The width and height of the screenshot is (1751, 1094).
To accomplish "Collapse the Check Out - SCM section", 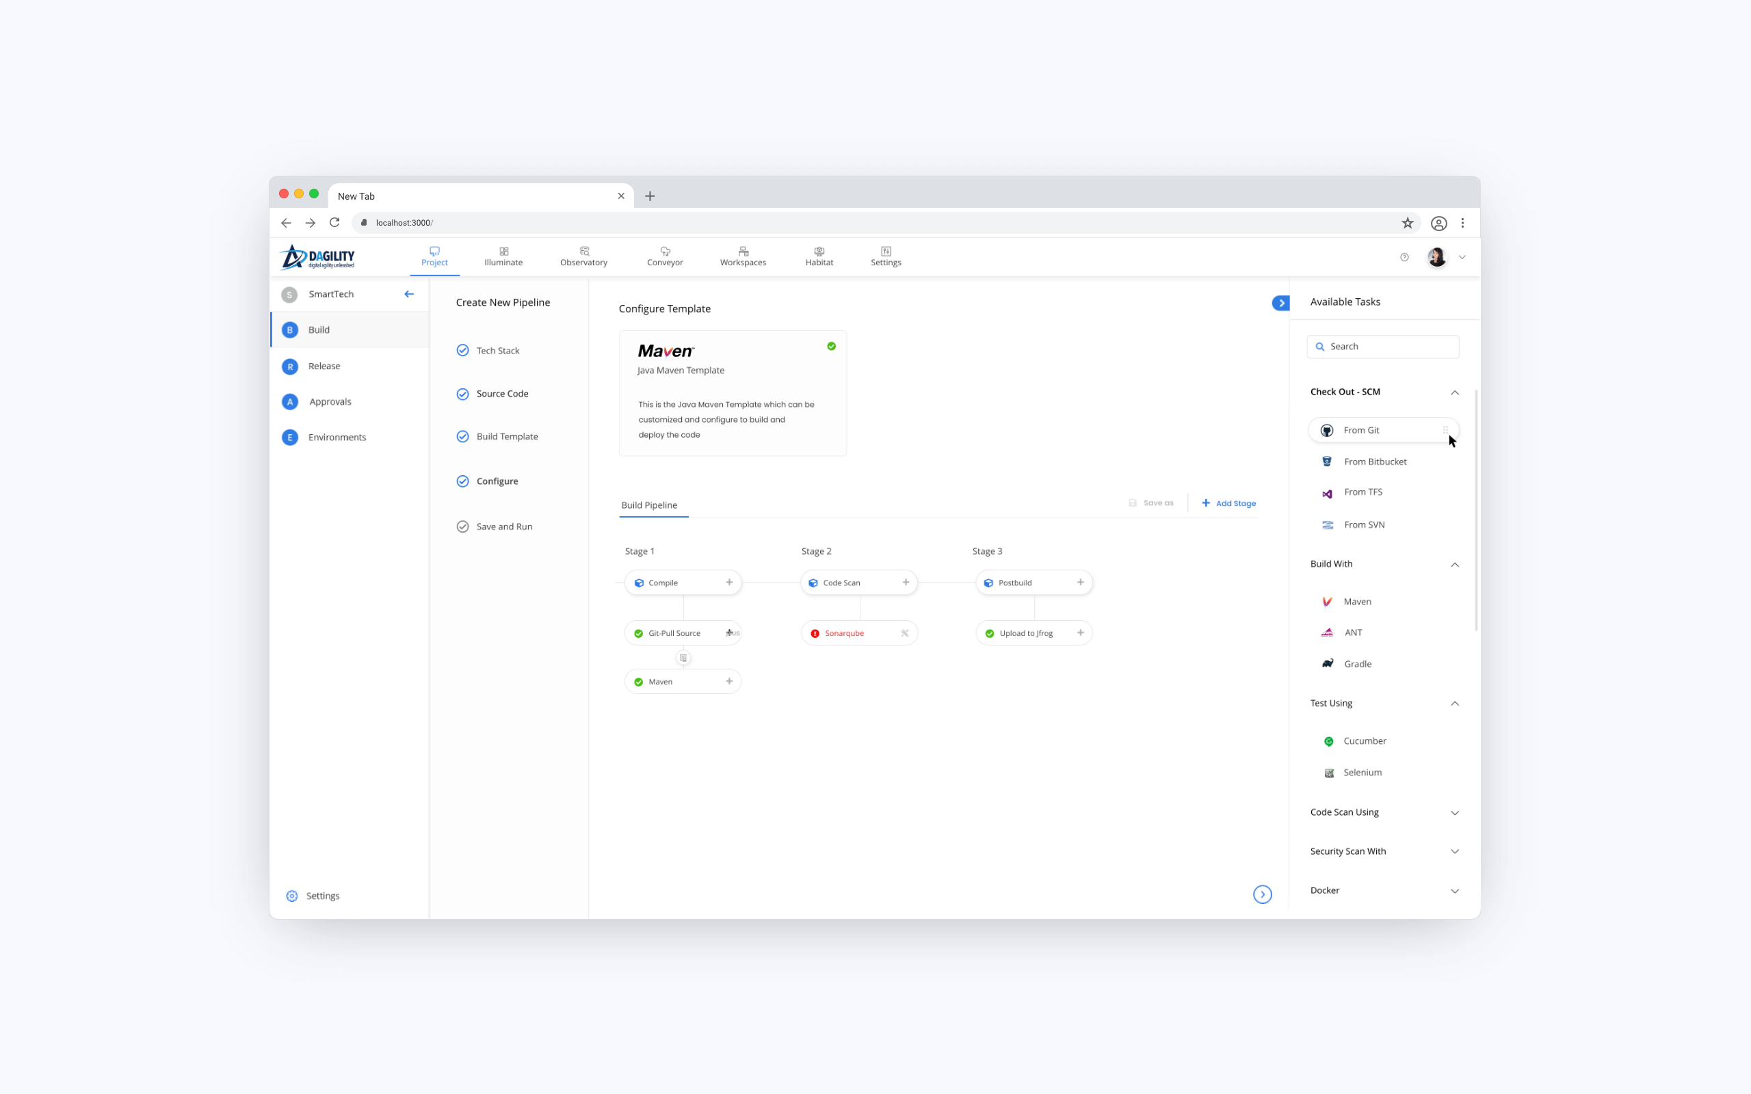I will [1454, 392].
